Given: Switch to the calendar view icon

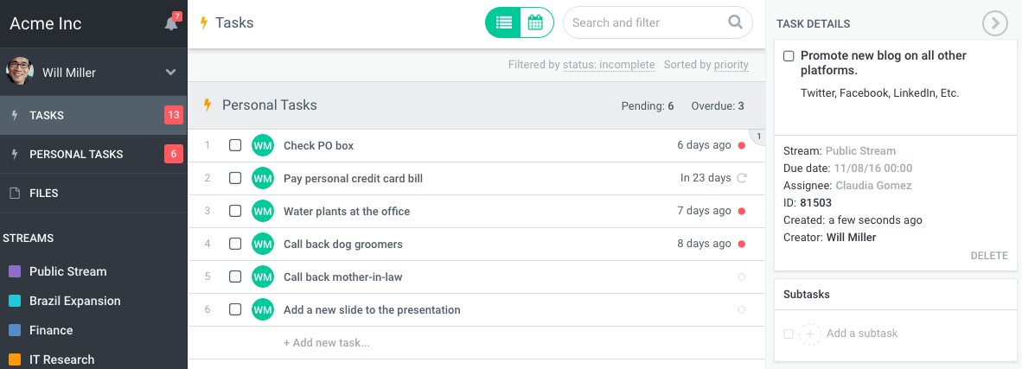Looking at the screenshot, I should [x=535, y=23].
